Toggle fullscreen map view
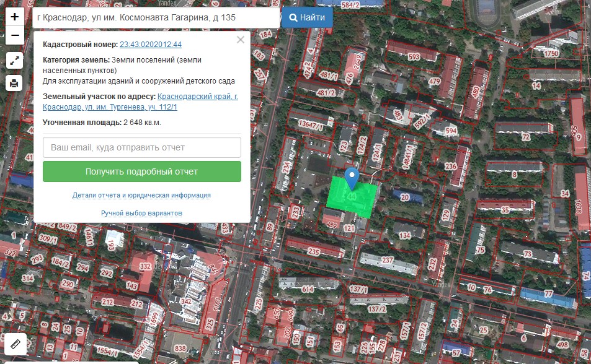 pyautogui.click(x=15, y=61)
